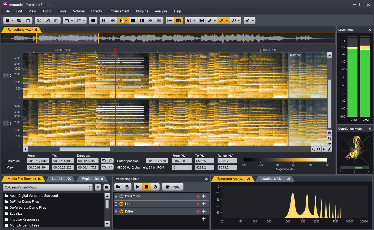374x230 pixels.
Task: Click the Apply button in Processing Chain
Action: pos(172,187)
